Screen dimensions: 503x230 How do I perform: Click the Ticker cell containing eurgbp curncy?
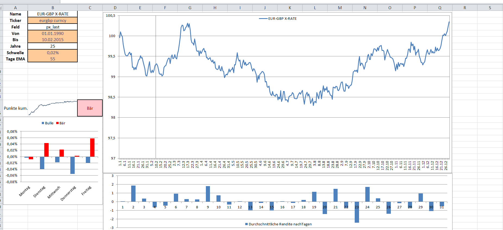53,21
